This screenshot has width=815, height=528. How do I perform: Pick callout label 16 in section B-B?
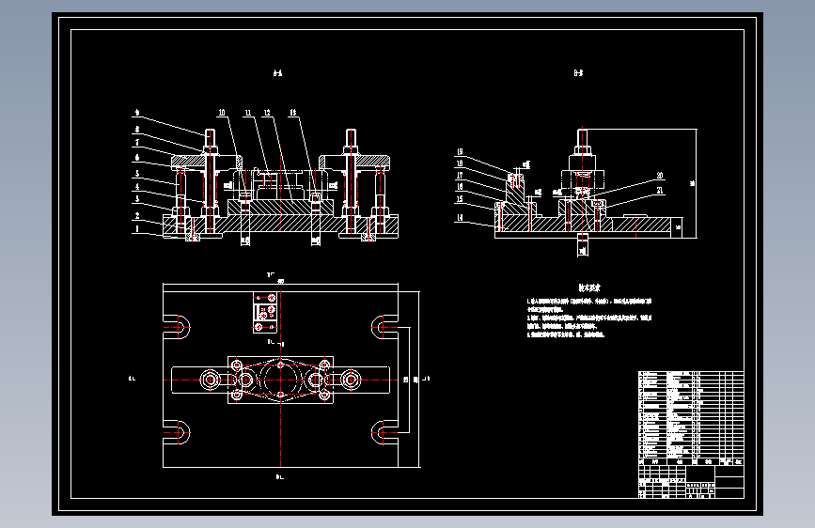(460, 187)
